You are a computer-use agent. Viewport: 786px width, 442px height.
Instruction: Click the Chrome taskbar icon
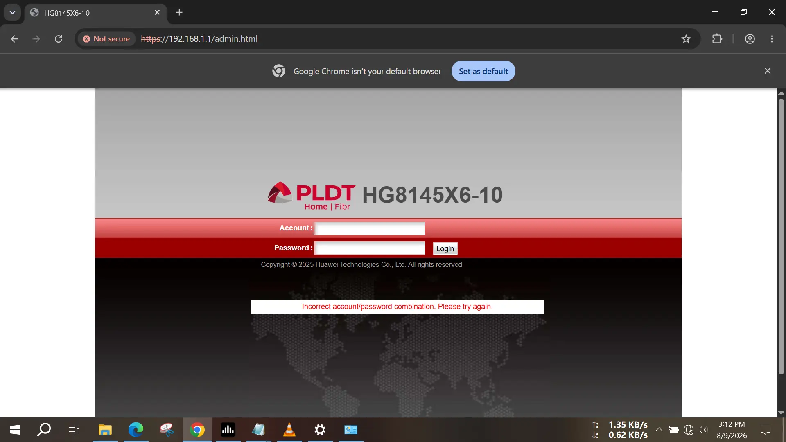[197, 430]
